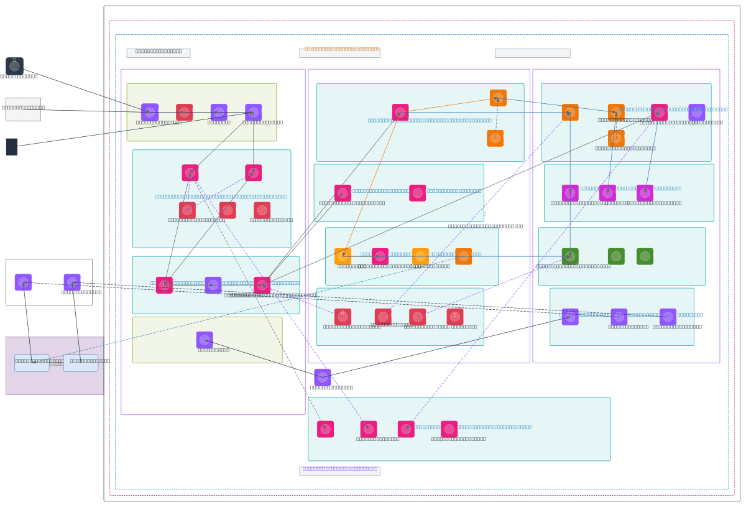Select the purple-text label box at bottom
The height and width of the screenshot is (507, 746).
tap(339, 471)
